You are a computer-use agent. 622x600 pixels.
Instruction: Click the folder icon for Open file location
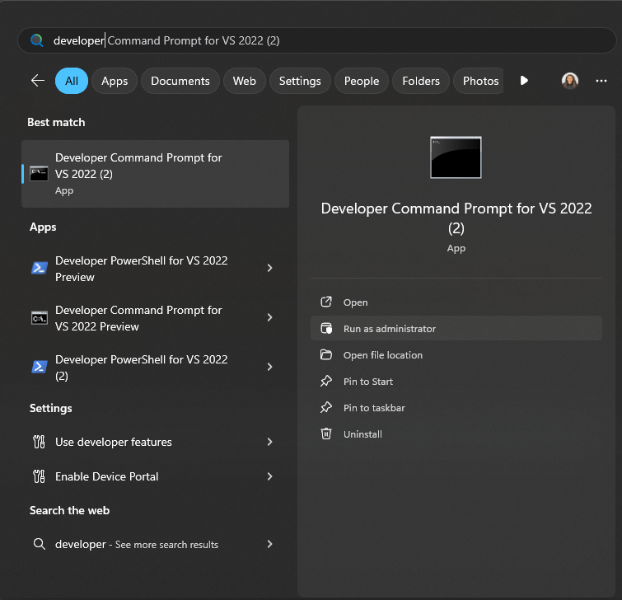click(326, 355)
